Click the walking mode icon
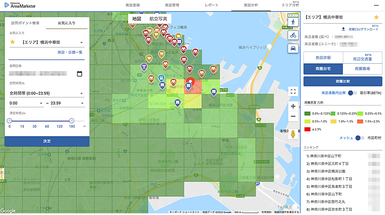Viewport: 385px width, 215px height. click(293, 22)
